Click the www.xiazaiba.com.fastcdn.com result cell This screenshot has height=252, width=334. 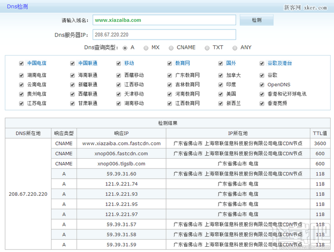(x=121, y=143)
